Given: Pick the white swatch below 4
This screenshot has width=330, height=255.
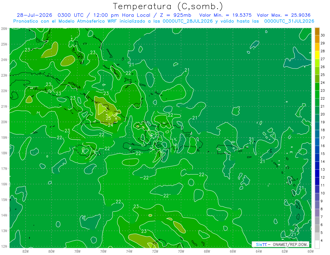Looking at the screenshot, I should 317,244.
